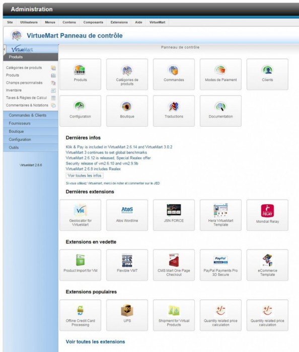Click the UPS extension icon
The height and width of the screenshot is (352, 299).
127,315
